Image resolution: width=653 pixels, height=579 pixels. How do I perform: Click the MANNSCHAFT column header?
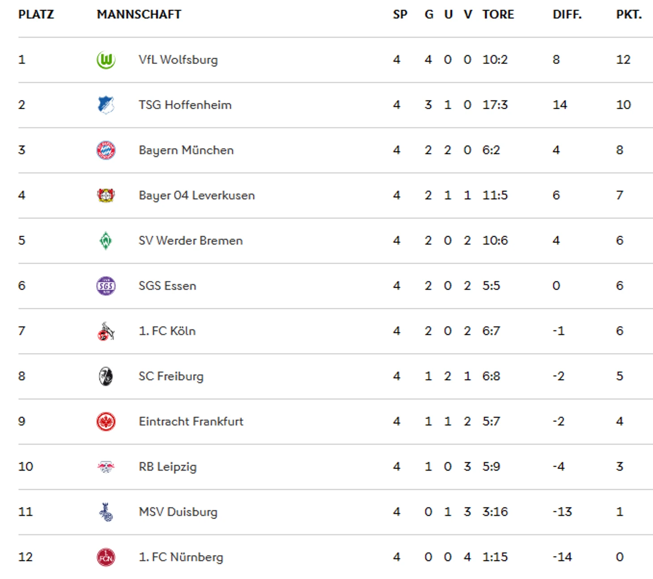click(x=139, y=15)
